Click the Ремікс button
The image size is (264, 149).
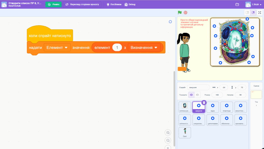click(x=54, y=4)
